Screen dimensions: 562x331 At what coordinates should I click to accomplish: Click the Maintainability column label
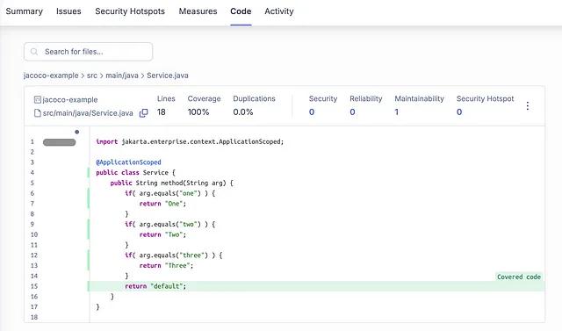(419, 98)
